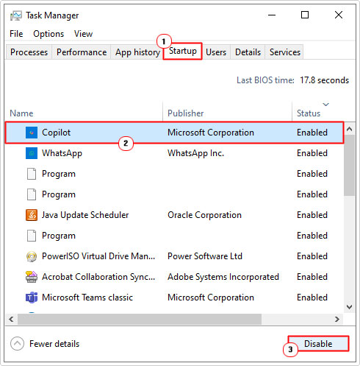This screenshot has width=360, height=366.
Task: Select the Java Update Scheduler entry
Action: coord(85,215)
